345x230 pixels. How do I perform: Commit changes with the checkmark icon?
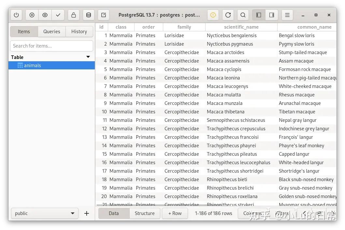58,15
